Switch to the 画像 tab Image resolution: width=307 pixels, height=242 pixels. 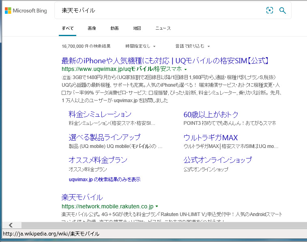92,28
